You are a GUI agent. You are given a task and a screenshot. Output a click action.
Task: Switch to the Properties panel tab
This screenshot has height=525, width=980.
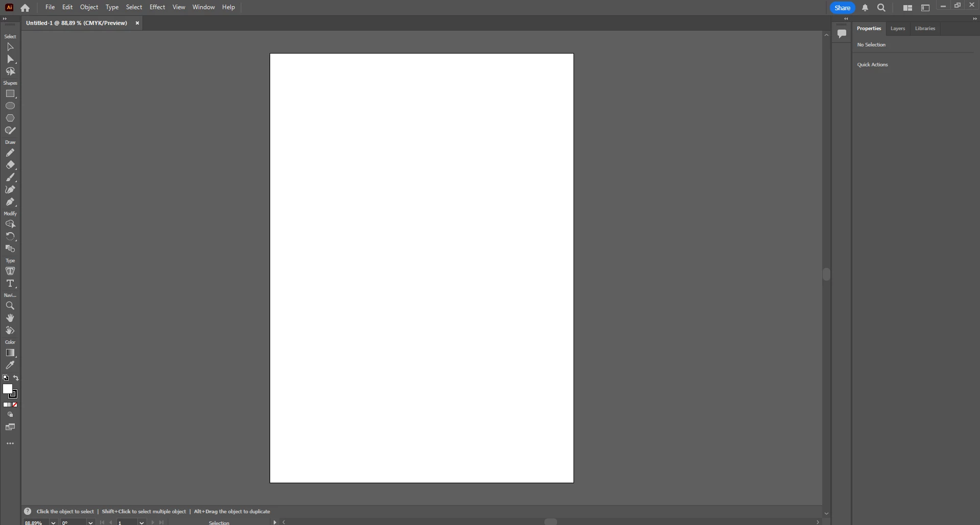tap(869, 29)
